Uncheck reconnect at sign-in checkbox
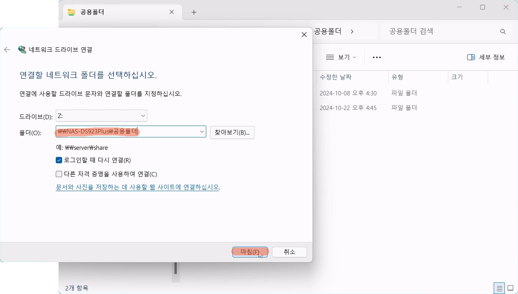The width and height of the screenshot is (518, 294). pos(59,160)
